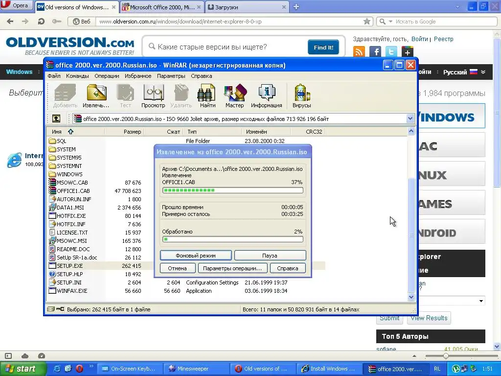The height and width of the screenshot is (376, 501).
Task: Click the WinRAR file list scrollbar down arrow
Action: pos(411,297)
